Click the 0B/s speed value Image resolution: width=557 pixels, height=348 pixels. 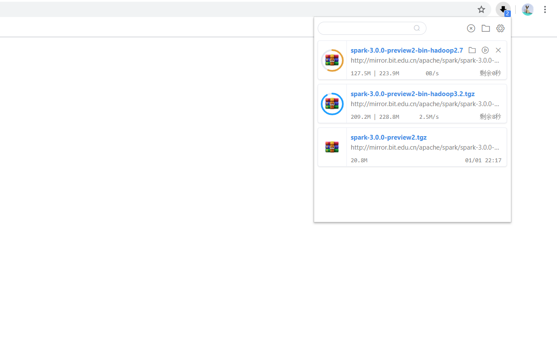[432, 74]
